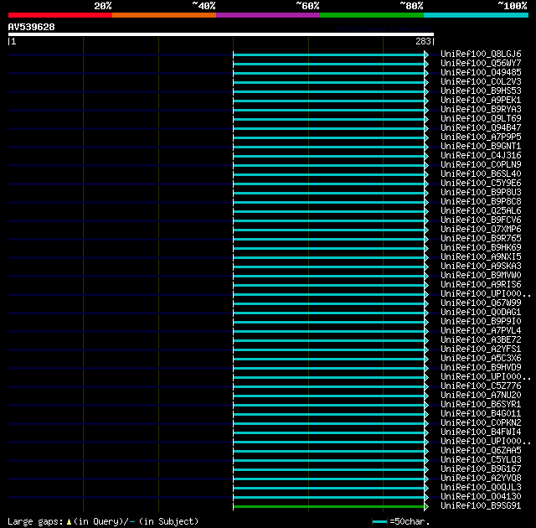536x528 pixels.
Task: Open hit UniRef100_Q56WY7
Action: coord(481,63)
